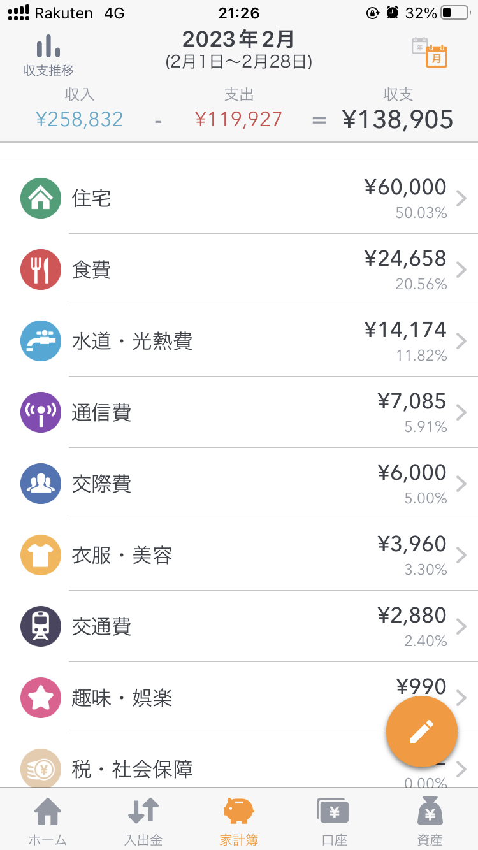Tap the 交際費 people group icon
Screen dimensions: 478x850
pyautogui.click(x=41, y=484)
